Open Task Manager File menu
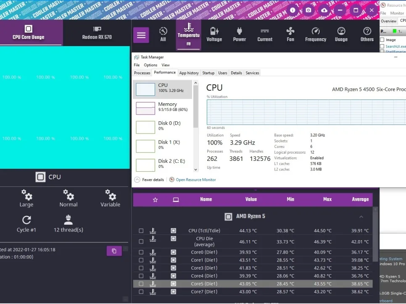Screen dimensions: 406x304 137,65
